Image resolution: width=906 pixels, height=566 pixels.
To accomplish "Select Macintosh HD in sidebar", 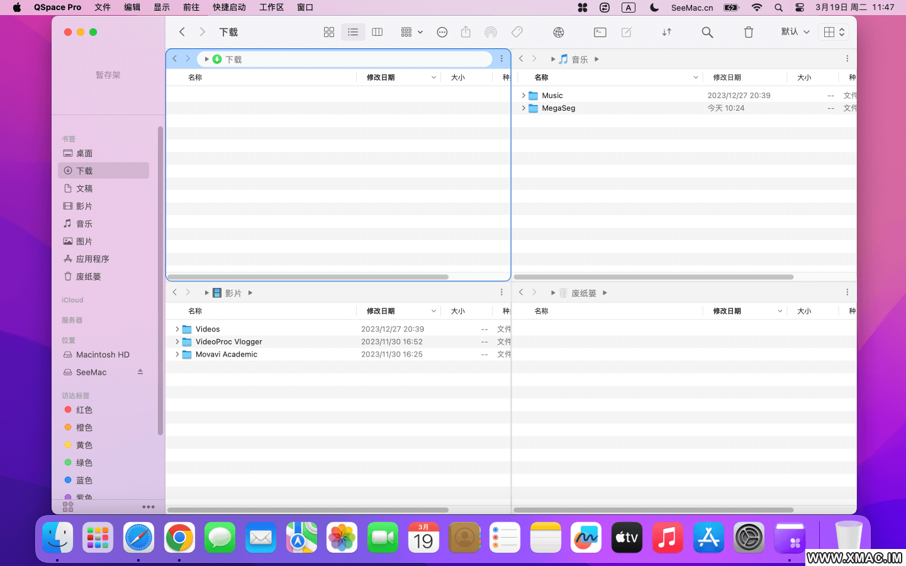I will (x=103, y=355).
